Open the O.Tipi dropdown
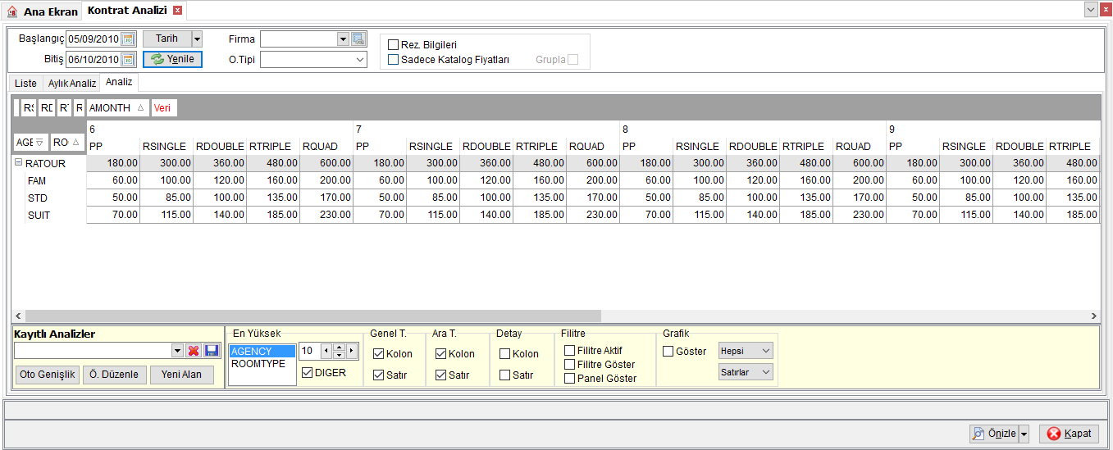The height and width of the screenshot is (450, 1113). (x=360, y=59)
